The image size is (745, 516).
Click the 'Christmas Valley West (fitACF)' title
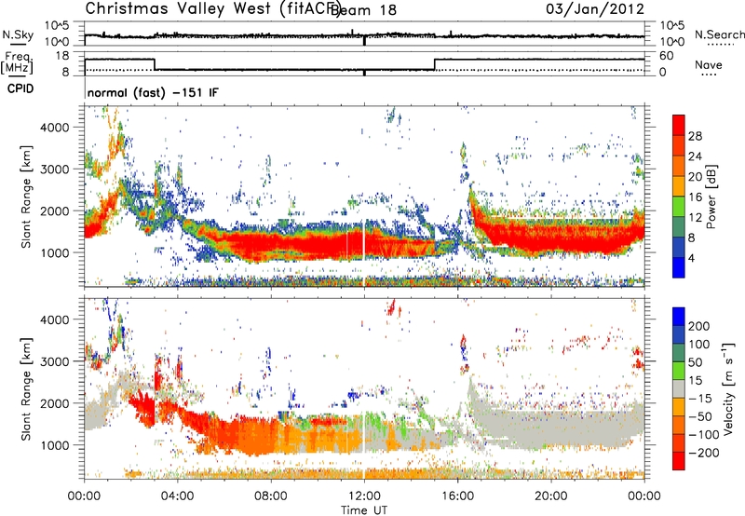[212, 8]
